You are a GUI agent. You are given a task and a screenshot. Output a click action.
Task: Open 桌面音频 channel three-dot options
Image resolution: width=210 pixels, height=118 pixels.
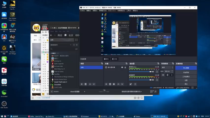pos(157,80)
